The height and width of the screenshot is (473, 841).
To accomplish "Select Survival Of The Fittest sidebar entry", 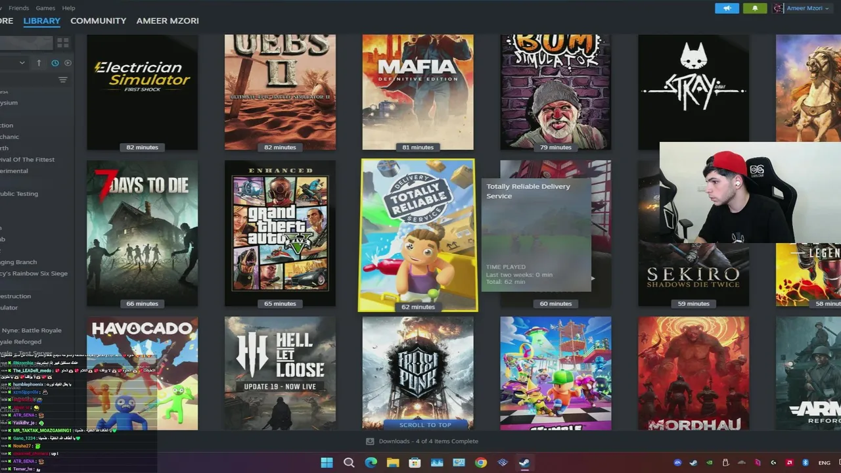I will [26, 160].
